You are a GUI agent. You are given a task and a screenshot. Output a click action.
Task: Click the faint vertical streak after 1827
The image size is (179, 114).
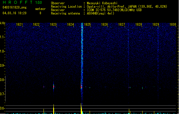tap(128, 60)
